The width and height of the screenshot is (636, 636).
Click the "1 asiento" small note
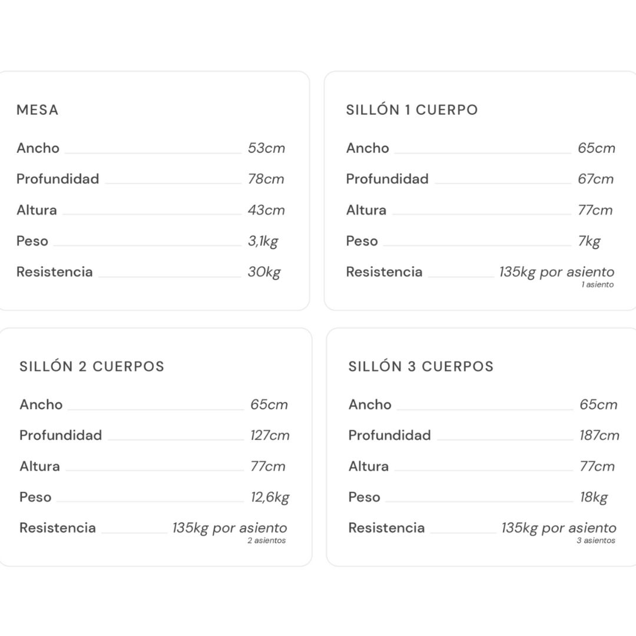tap(597, 285)
